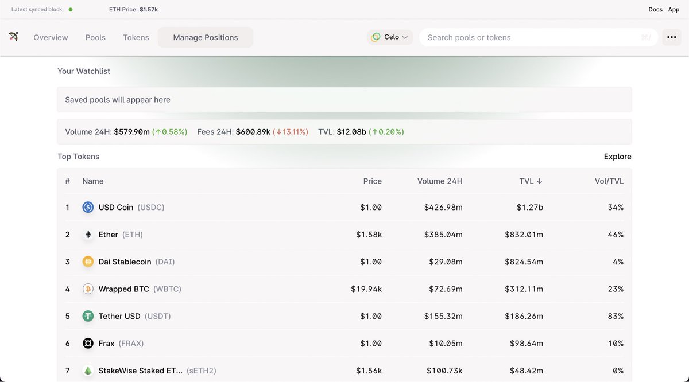
Task: Click the Celo network logo icon
Action: tap(376, 37)
